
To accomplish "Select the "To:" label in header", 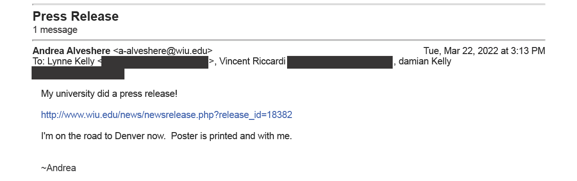I will pyautogui.click(x=38, y=61).
